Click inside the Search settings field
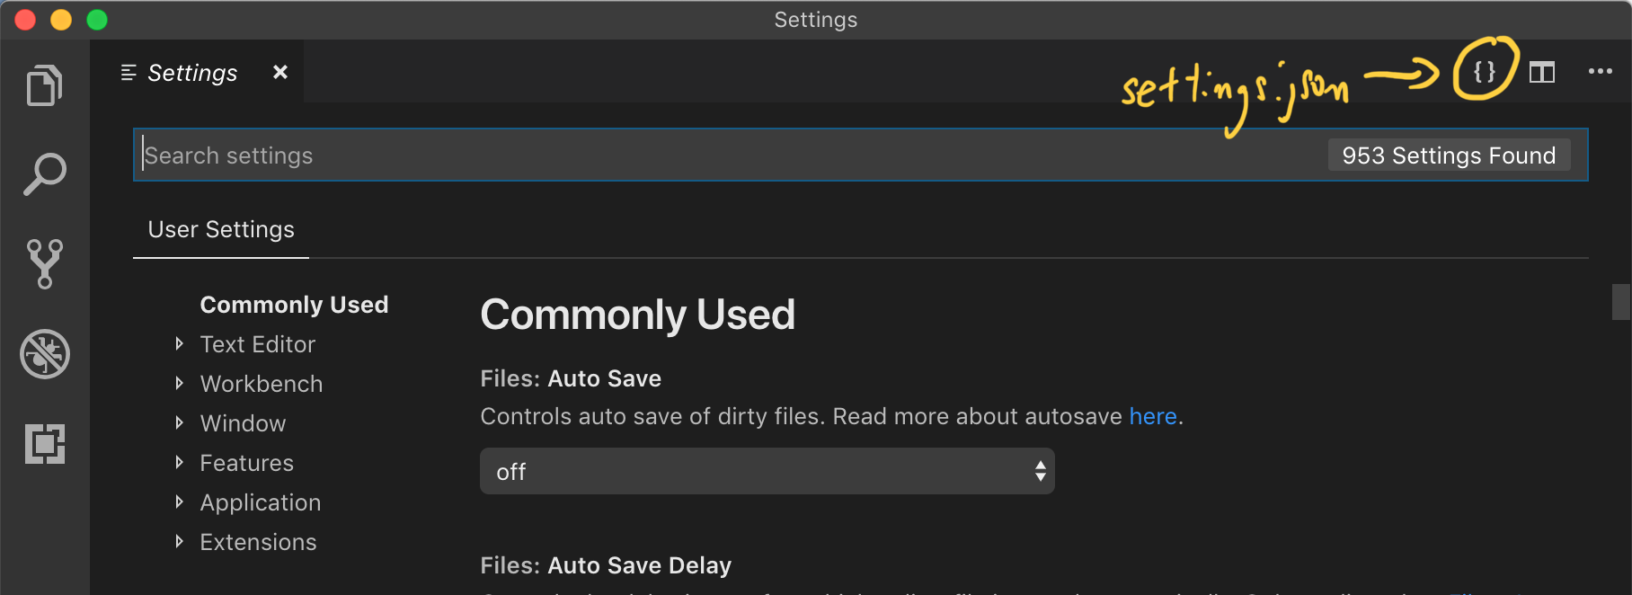The image size is (1632, 595). [x=539, y=155]
